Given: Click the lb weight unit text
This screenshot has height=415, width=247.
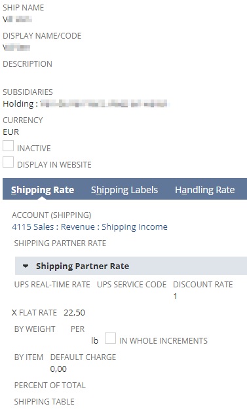Looking at the screenshot, I should click(x=94, y=340).
